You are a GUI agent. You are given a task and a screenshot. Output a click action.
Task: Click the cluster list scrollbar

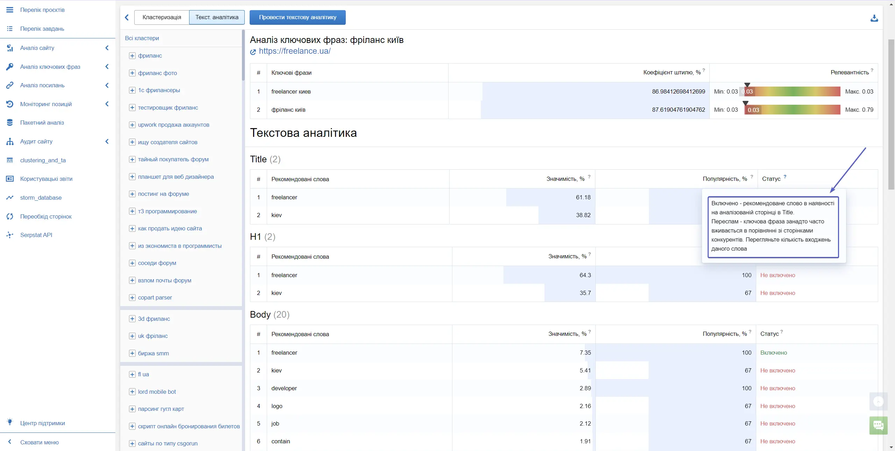243,56
